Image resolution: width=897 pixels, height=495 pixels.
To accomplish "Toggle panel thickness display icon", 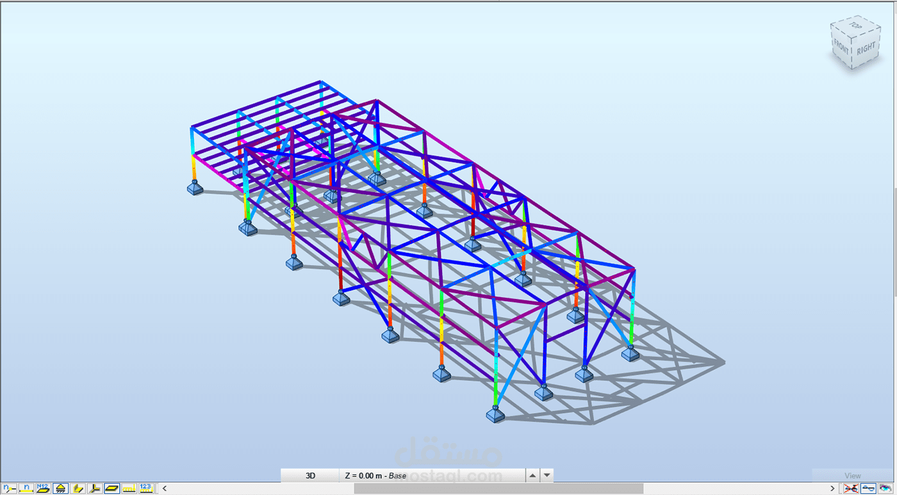I will (112, 489).
